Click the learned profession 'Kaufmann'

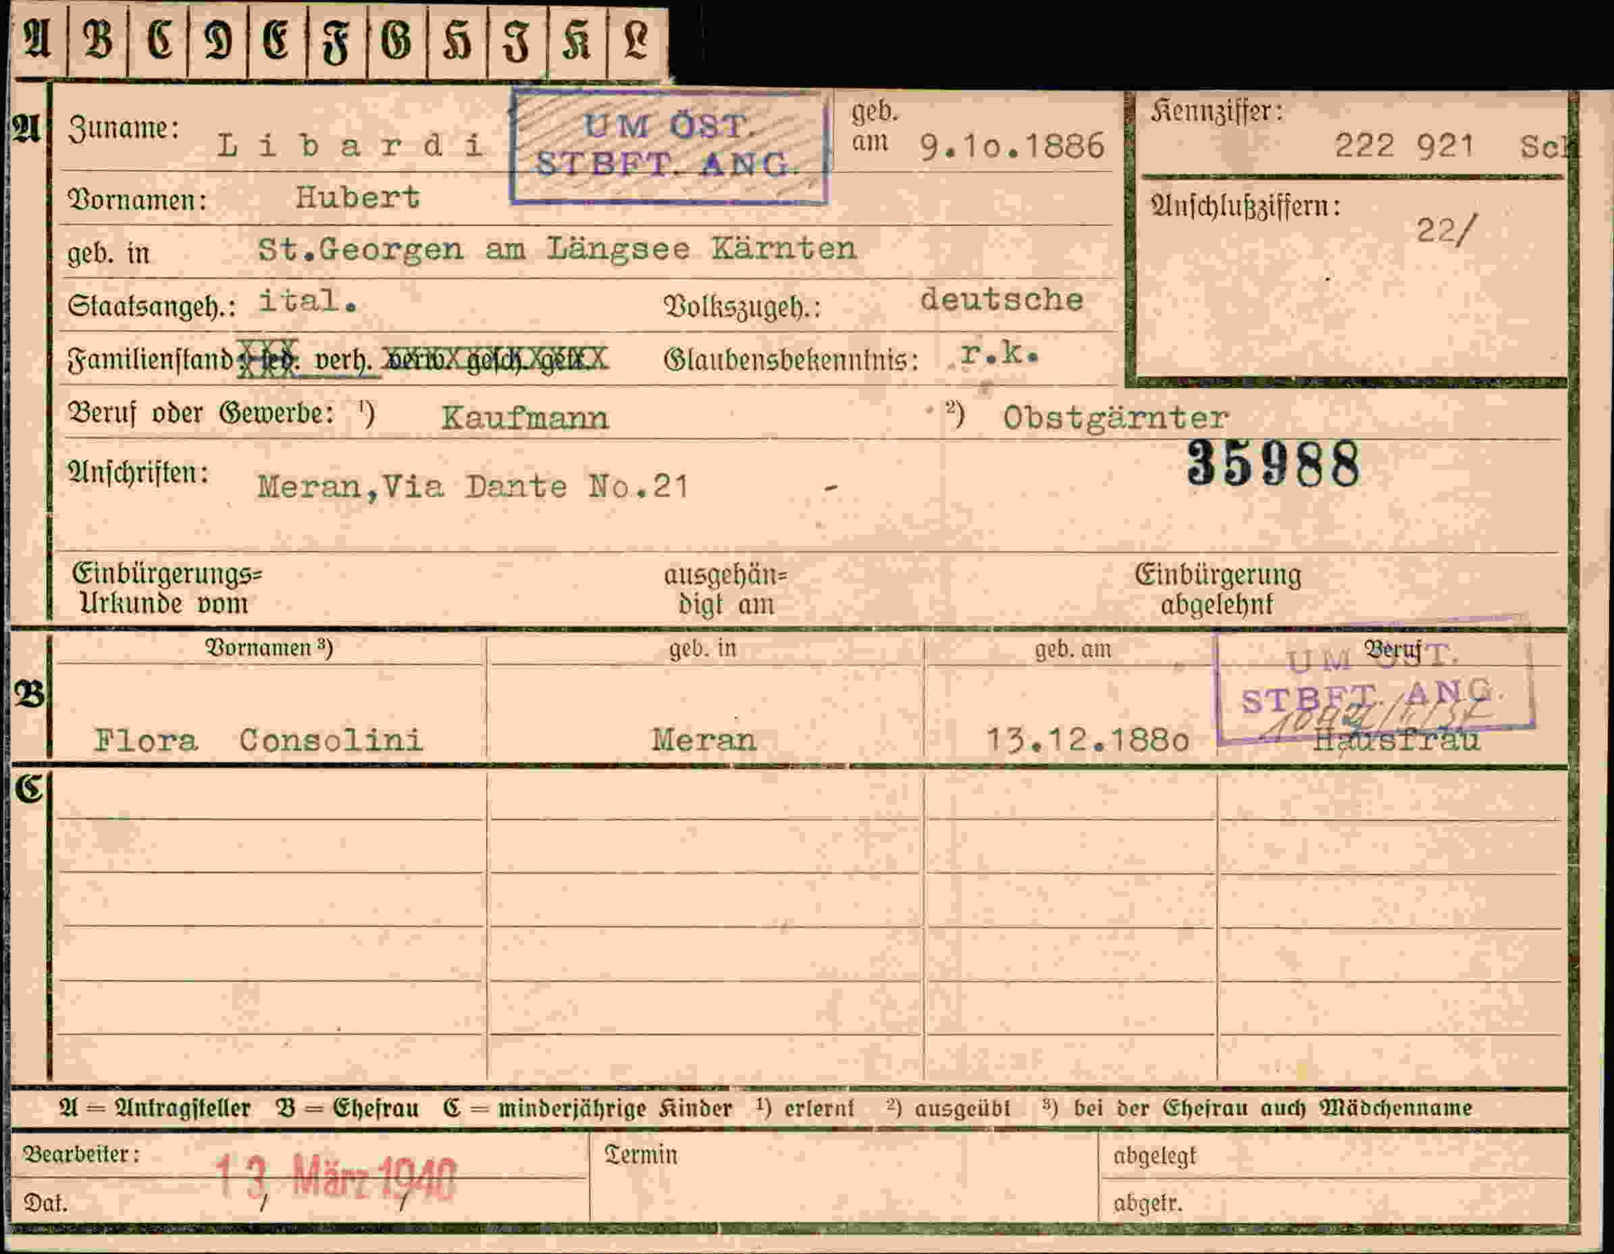(x=525, y=418)
